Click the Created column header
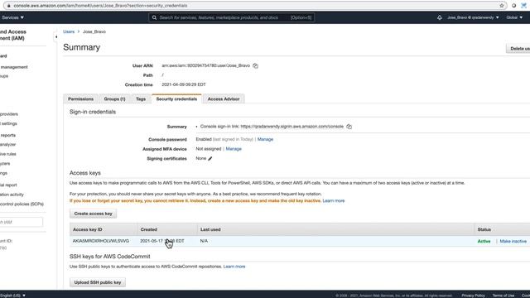Viewport: 530px width, 298px height. [149, 229]
